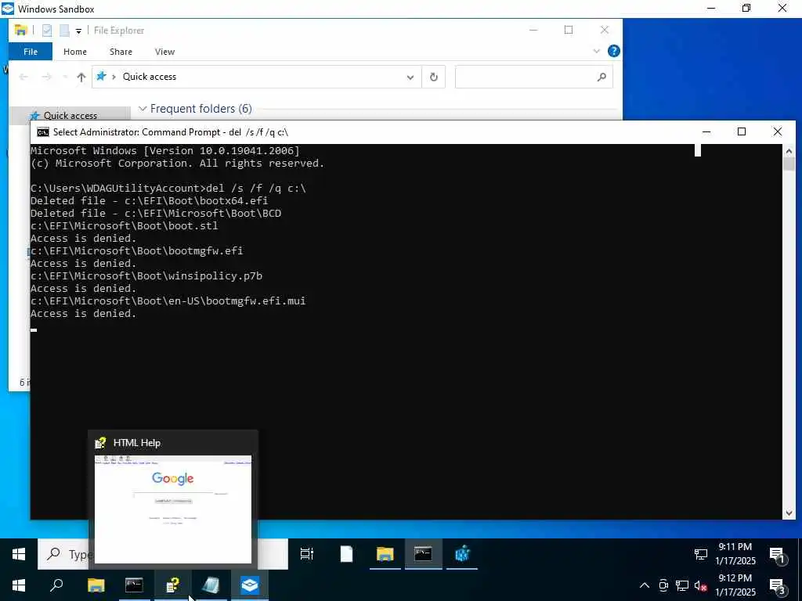This screenshot has width=802, height=601.
Task: Show hidden tray icons chevron
Action: [x=645, y=585]
